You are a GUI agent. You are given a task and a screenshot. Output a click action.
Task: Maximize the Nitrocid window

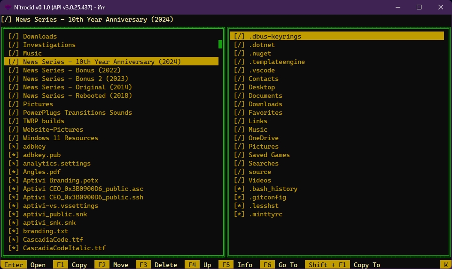point(419,7)
